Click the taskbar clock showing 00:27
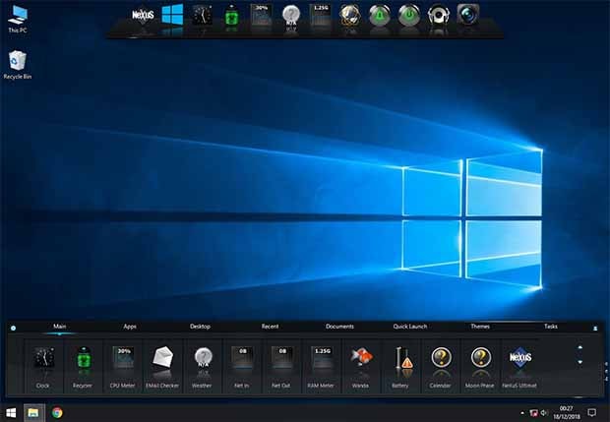Screen dimensions: 610x422 tap(567, 413)
